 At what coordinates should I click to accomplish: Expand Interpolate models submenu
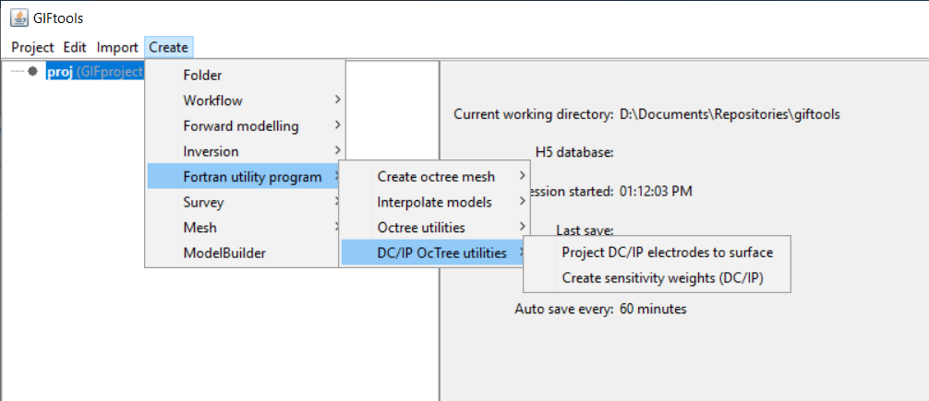pyautogui.click(x=434, y=202)
